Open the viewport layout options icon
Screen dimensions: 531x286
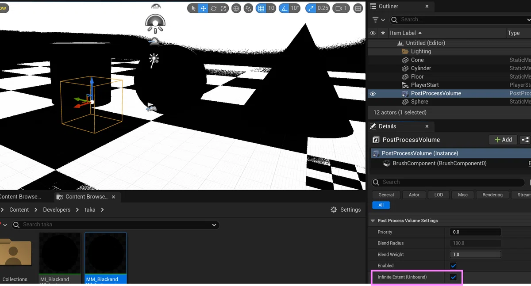coord(358,8)
